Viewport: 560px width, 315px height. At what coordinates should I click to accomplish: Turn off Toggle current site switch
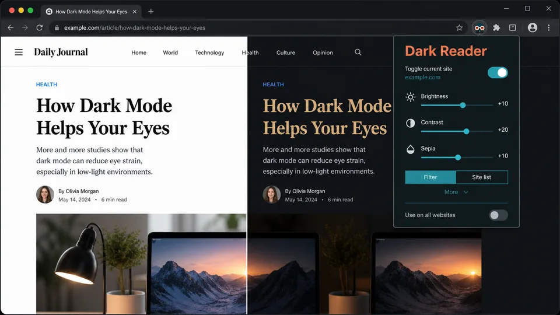tap(498, 72)
